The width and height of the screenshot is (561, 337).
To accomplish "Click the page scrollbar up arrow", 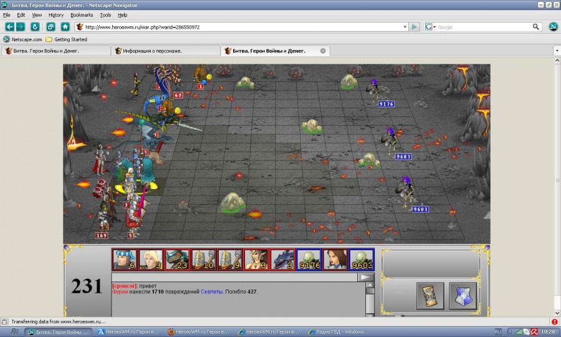I will pyautogui.click(x=557, y=61).
